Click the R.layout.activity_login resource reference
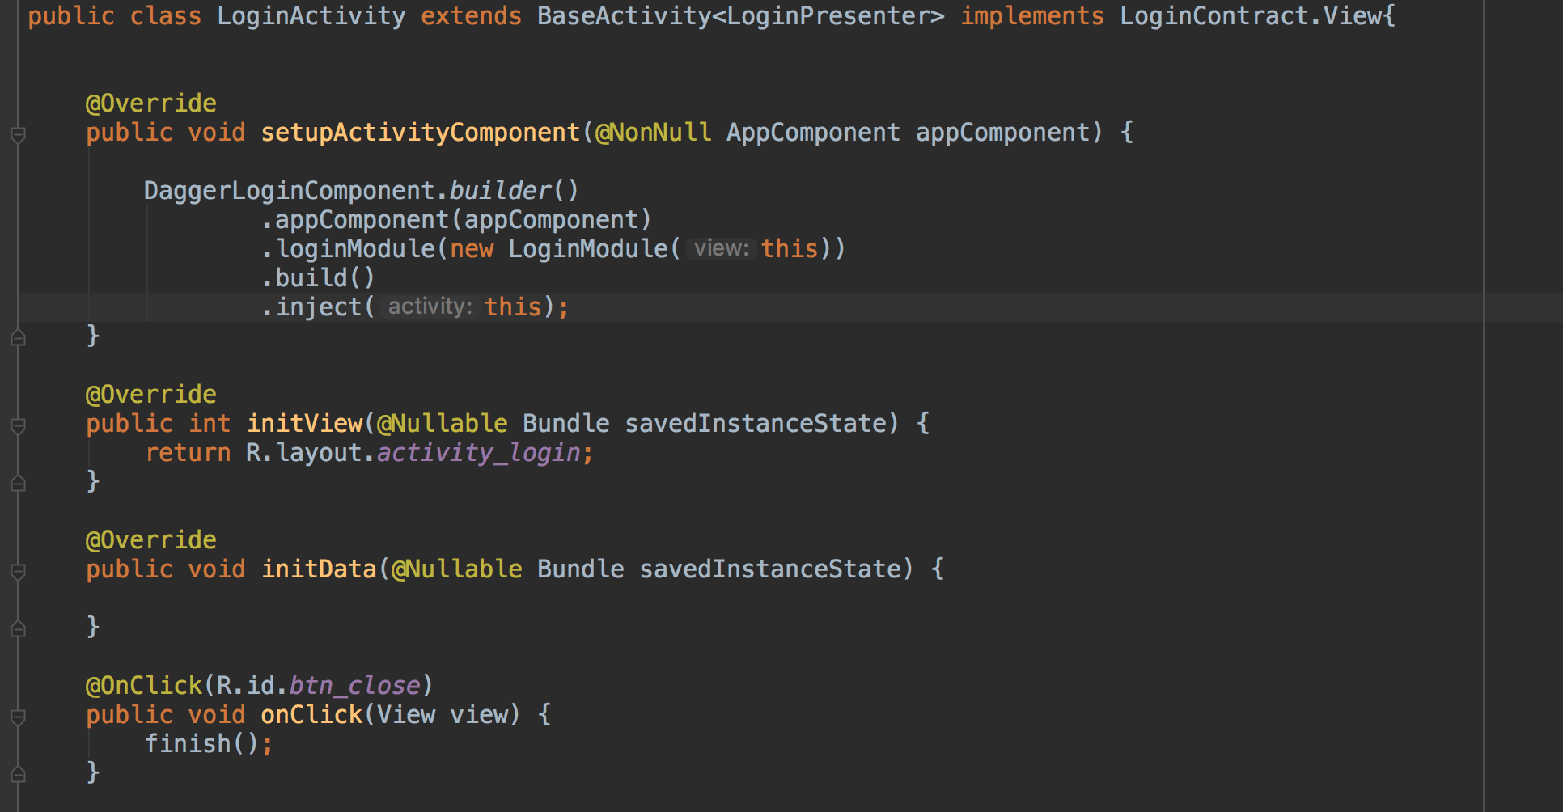Image resolution: width=1563 pixels, height=812 pixels. (x=417, y=452)
